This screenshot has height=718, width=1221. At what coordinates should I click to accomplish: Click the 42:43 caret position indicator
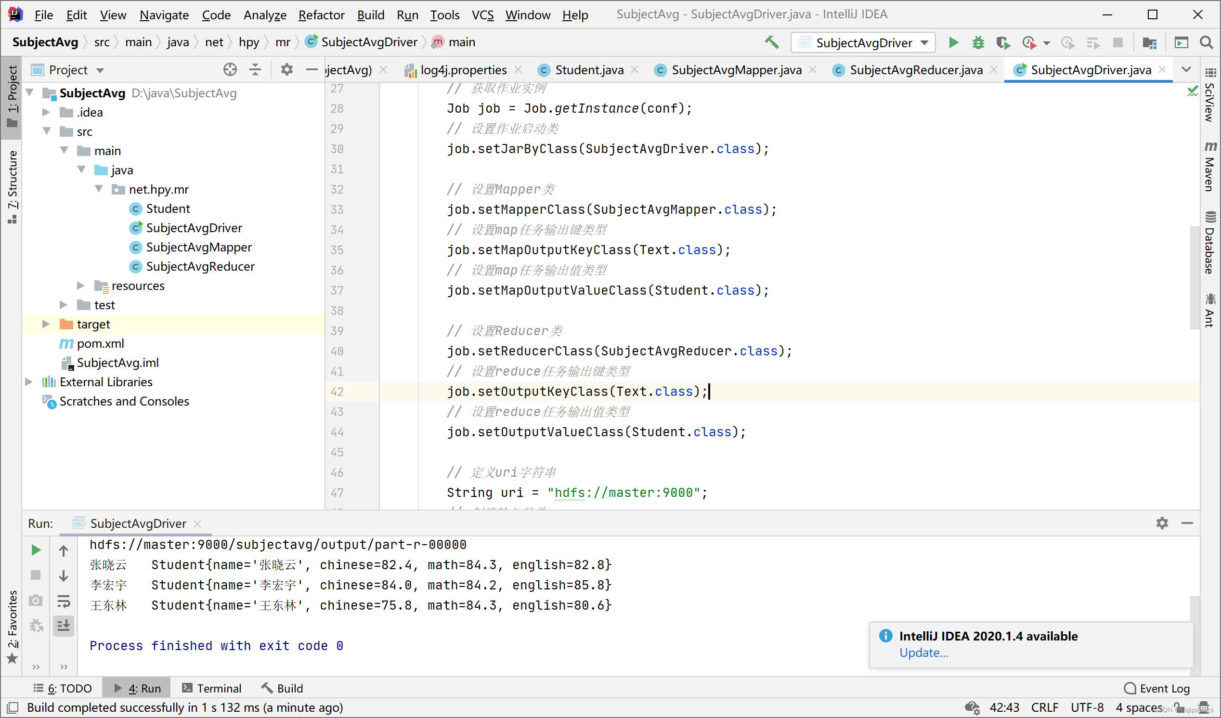pos(1004,707)
